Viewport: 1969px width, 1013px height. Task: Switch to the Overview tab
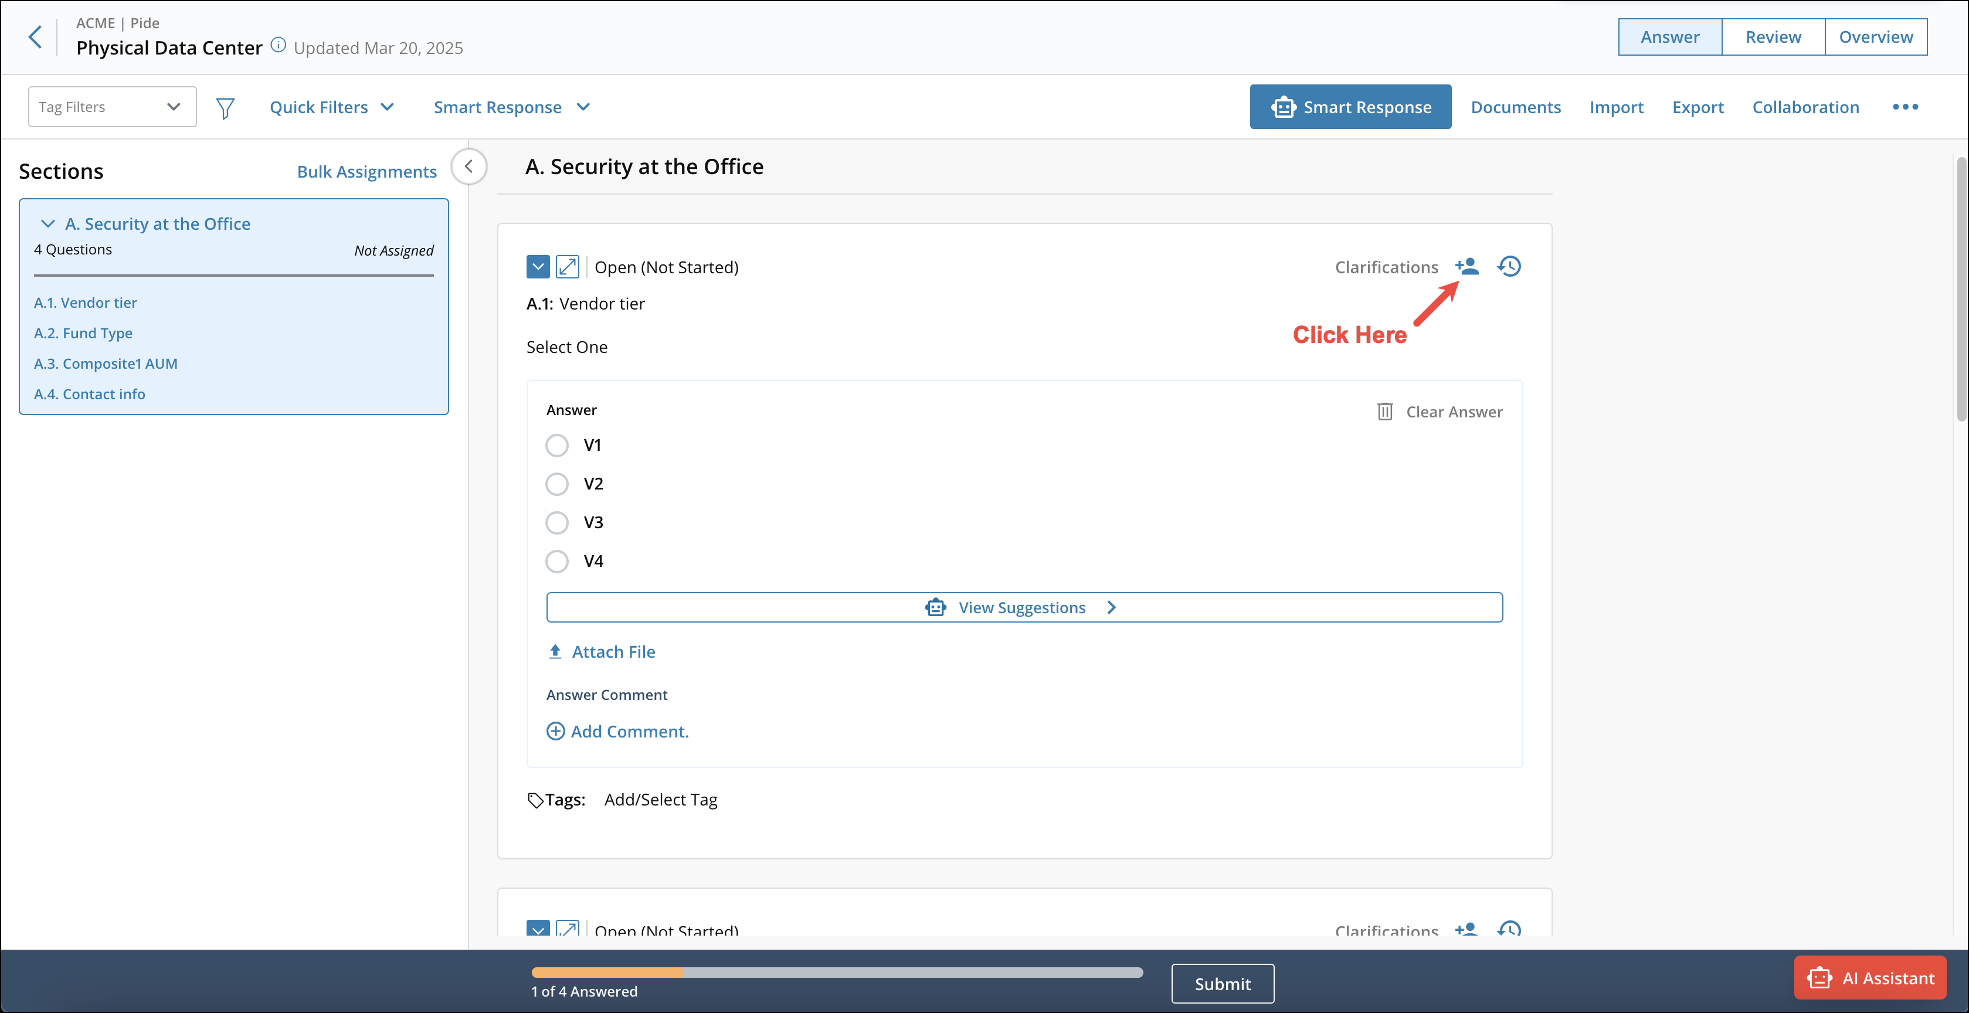coord(1875,37)
